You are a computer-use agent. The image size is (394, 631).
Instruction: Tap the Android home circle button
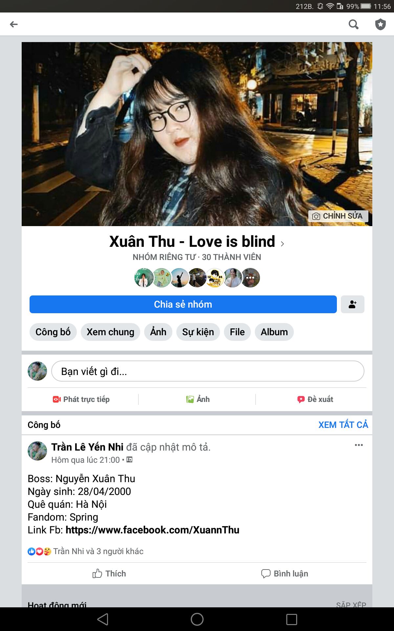click(x=197, y=619)
